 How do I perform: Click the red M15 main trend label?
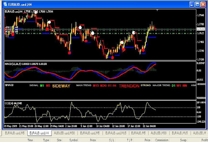coord(96,85)
